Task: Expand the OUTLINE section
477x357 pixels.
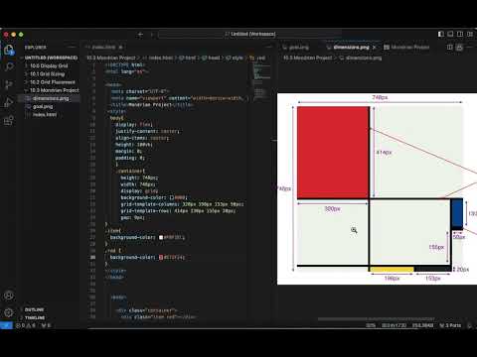Action: [x=34, y=309]
